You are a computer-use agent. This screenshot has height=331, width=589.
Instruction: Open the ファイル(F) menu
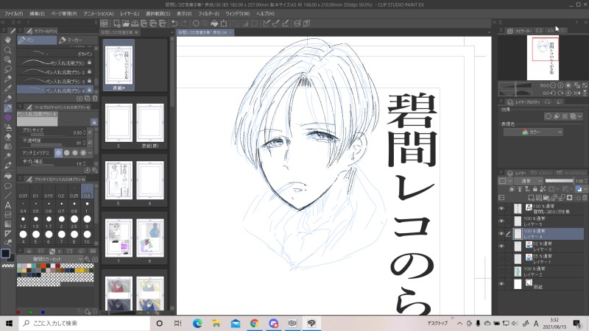click(13, 13)
